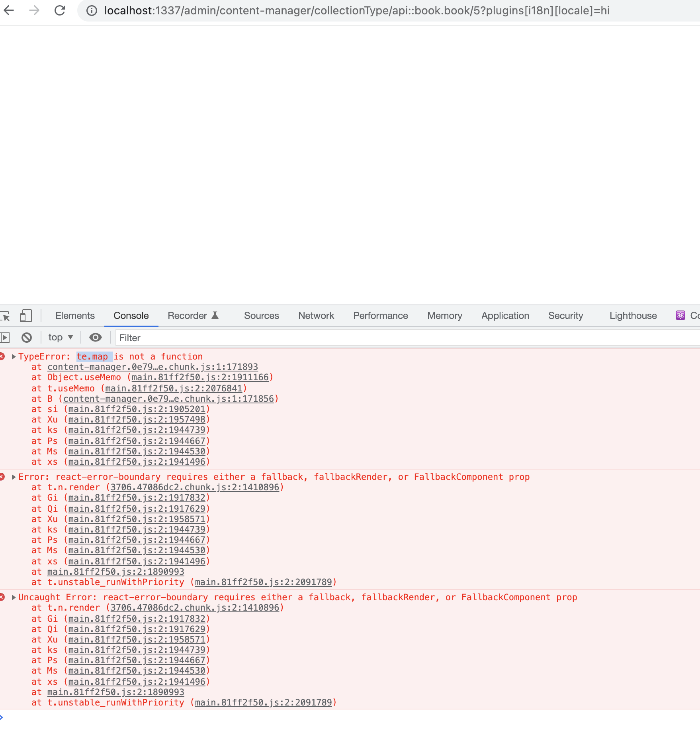Click the flask icon next to Recorder

[x=215, y=315]
